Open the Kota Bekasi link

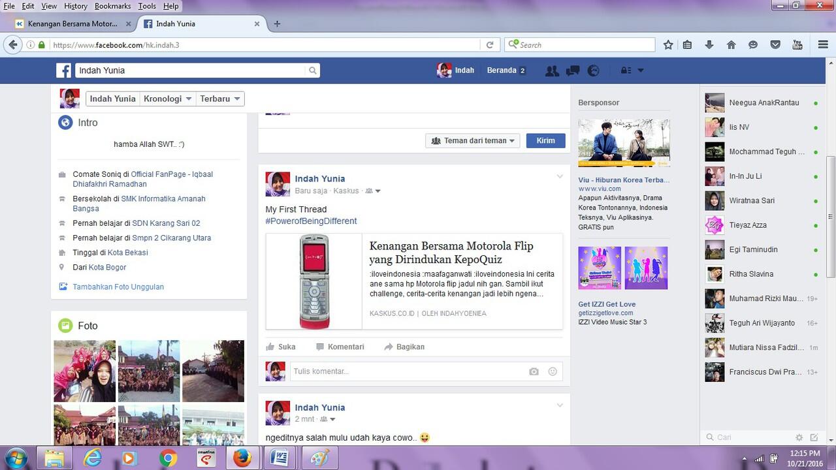pos(128,253)
